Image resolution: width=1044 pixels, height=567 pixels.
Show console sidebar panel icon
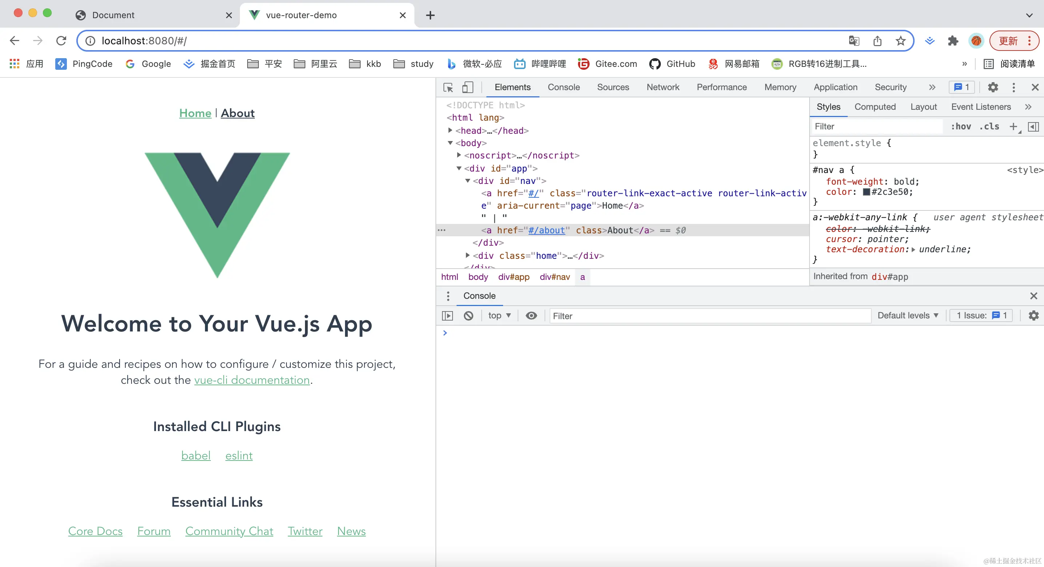pos(447,316)
